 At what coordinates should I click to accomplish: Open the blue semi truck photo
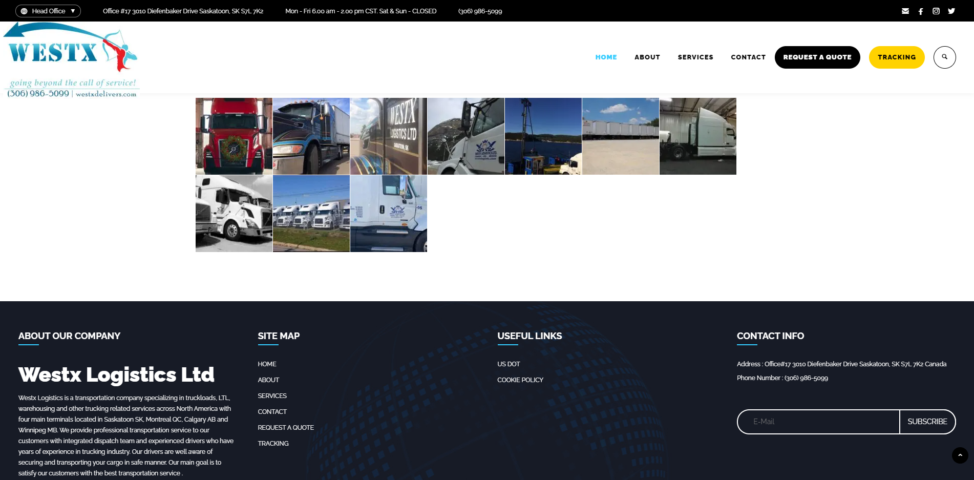[311, 136]
